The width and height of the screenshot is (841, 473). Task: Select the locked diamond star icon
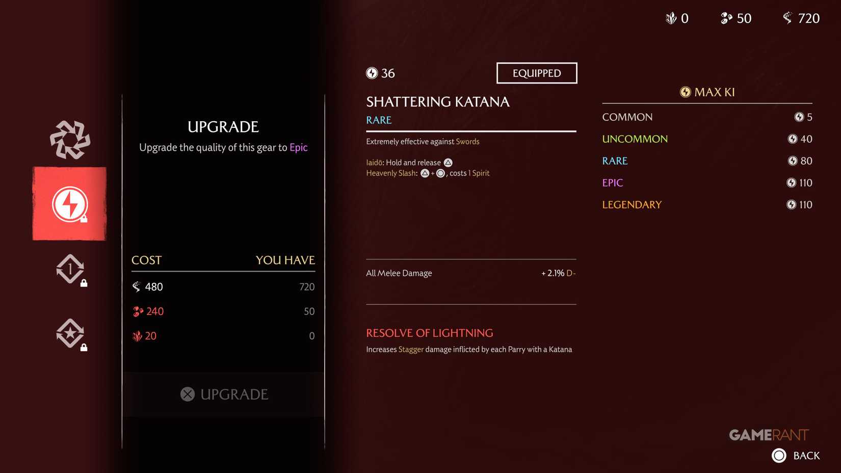[x=70, y=333]
